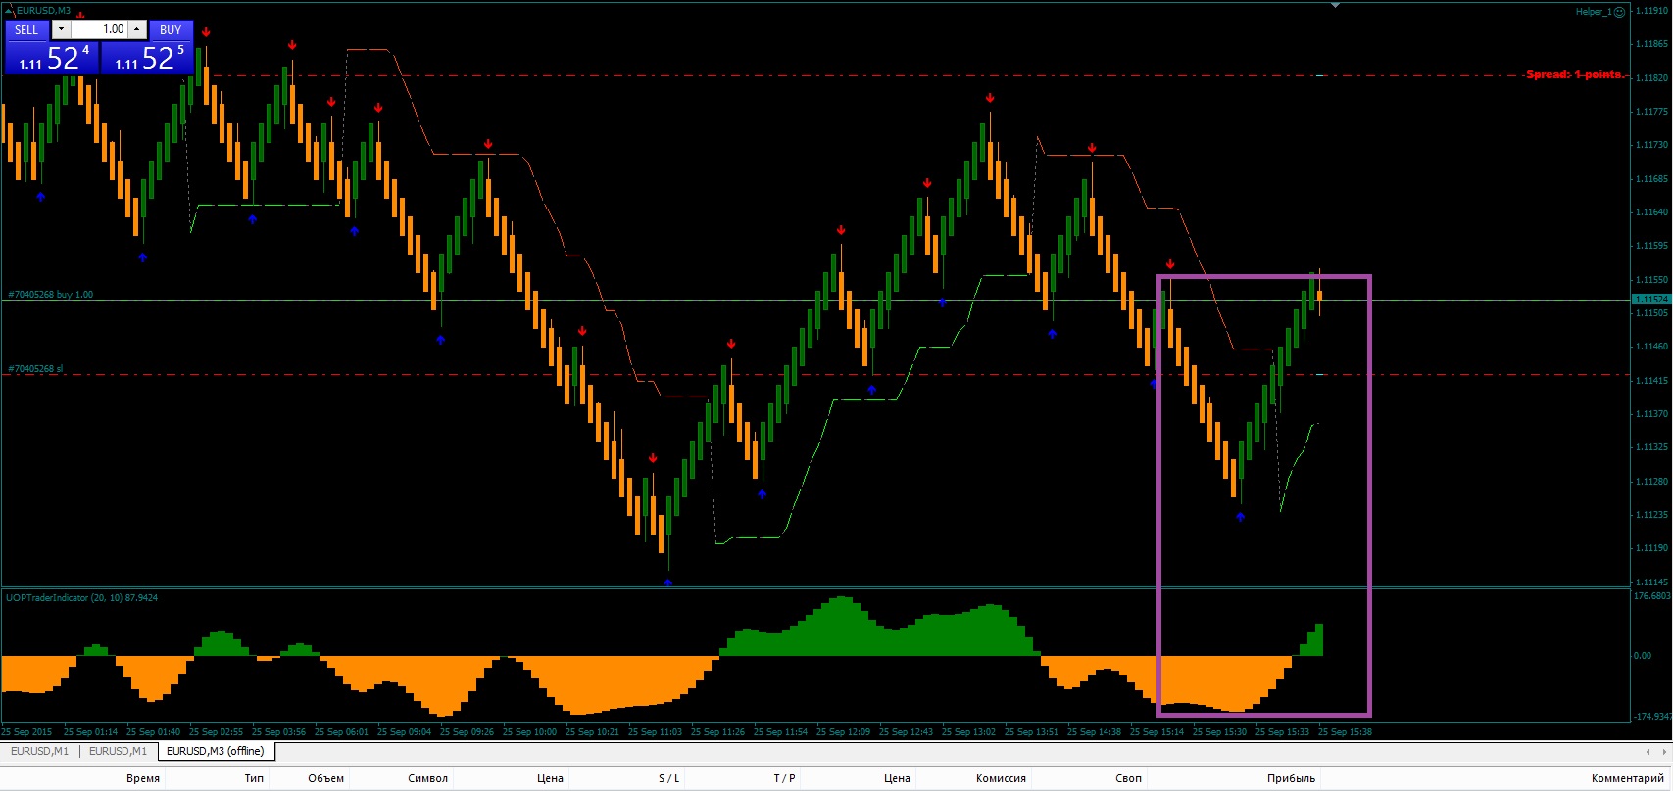The image size is (1673, 791).
Task: Click the Своп column header
Action: (x=1128, y=778)
